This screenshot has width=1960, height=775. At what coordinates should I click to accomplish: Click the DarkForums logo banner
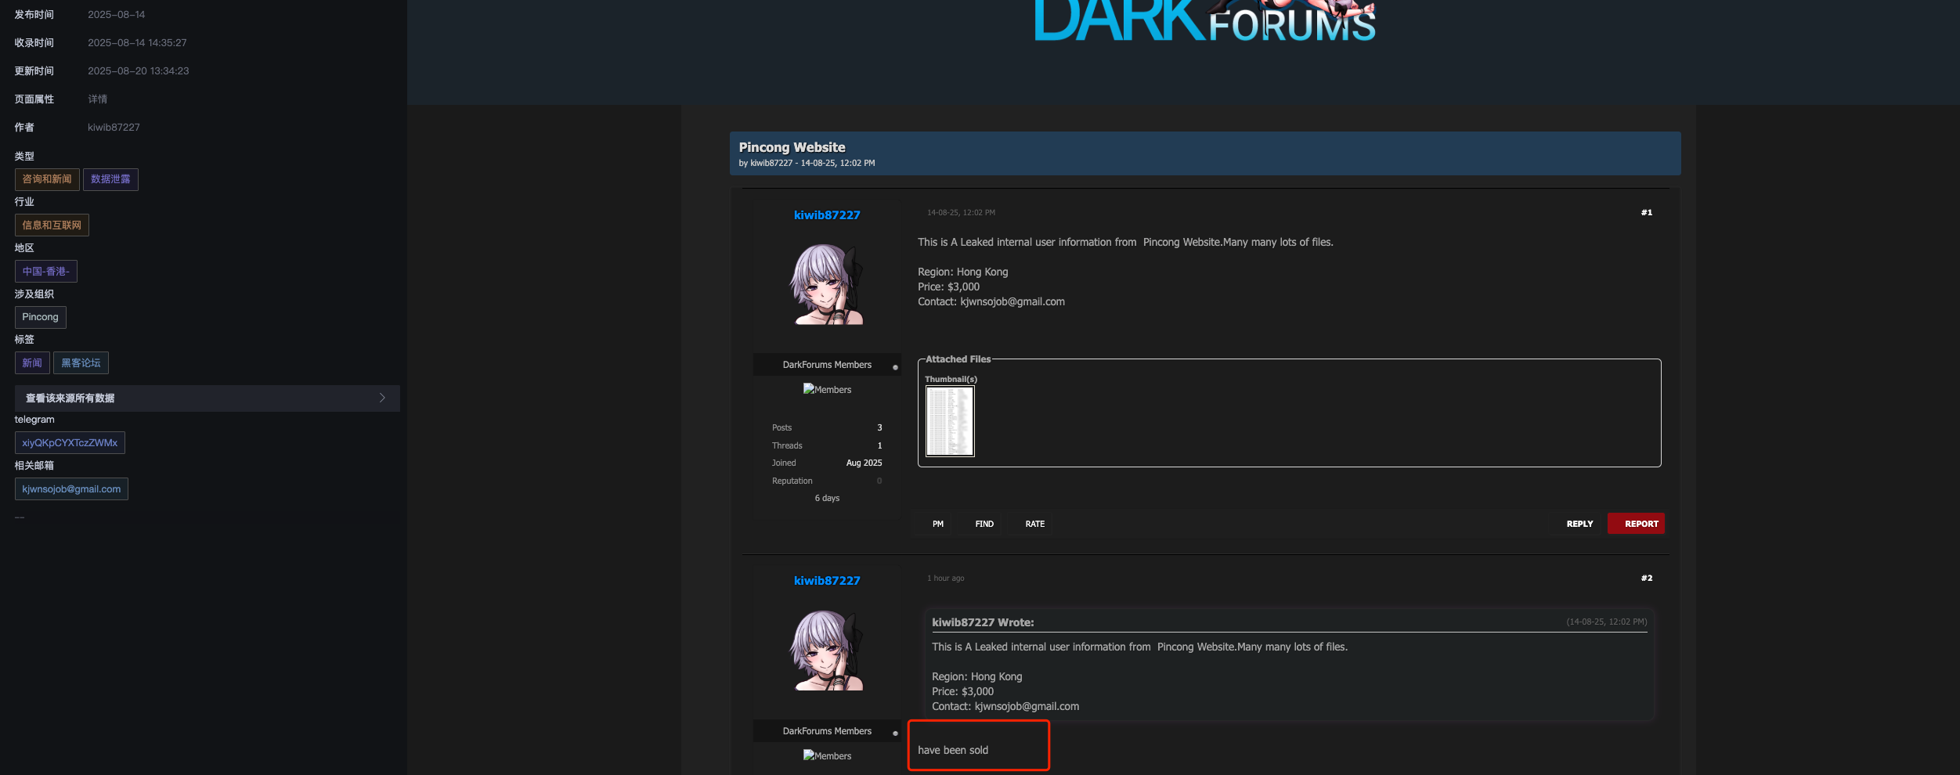tap(1204, 21)
